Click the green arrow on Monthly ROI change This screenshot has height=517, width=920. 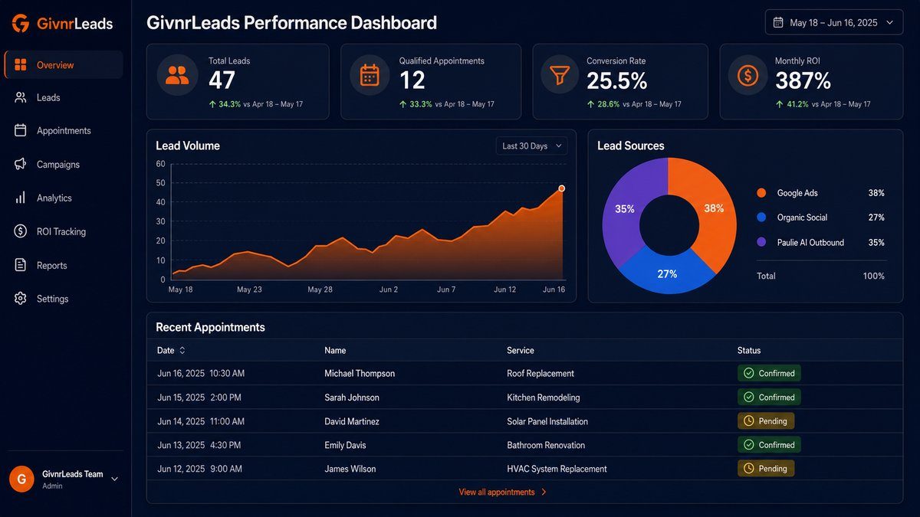pos(780,104)
